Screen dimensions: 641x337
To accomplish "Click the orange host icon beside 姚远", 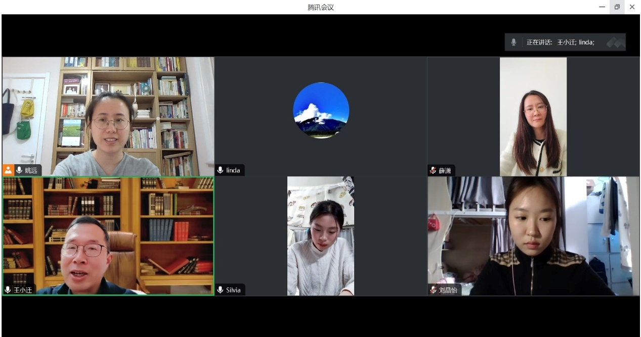I will (8, 170).
